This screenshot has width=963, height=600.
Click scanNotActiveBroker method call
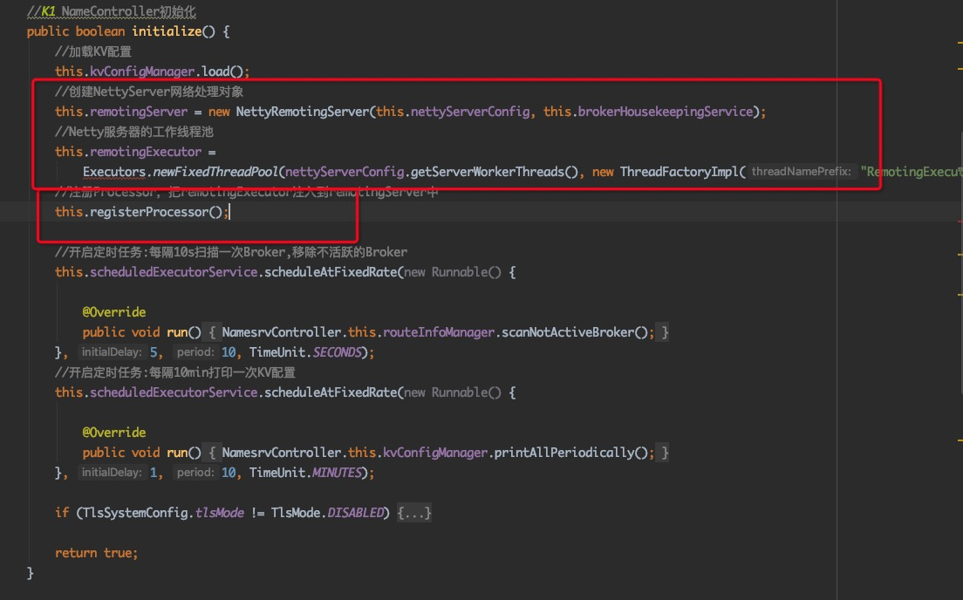[x=568, y=332]
